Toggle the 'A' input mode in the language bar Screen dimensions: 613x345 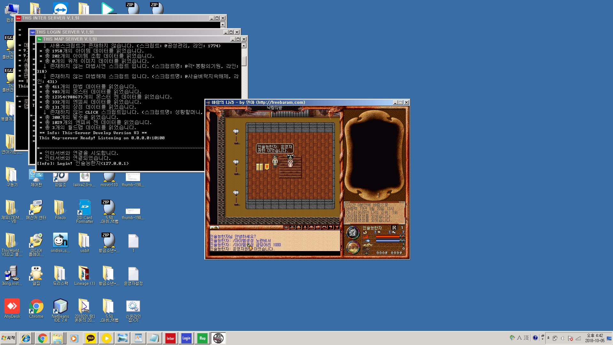(x=519, y=338)
